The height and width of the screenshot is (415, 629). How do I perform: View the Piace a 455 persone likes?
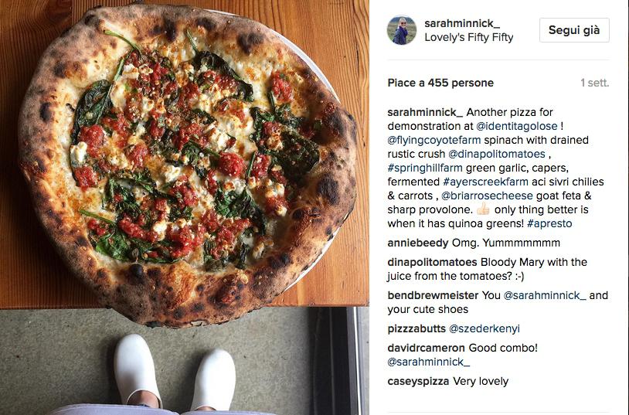pos(440,83)
